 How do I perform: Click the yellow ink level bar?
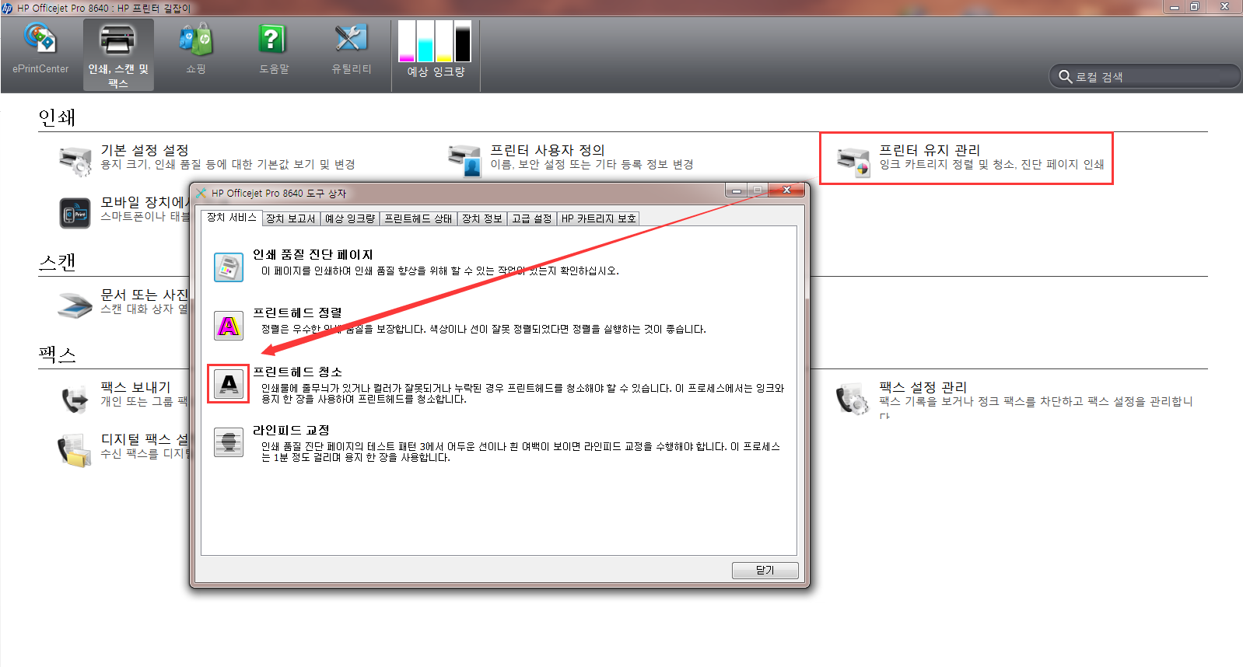click(444, 41)
